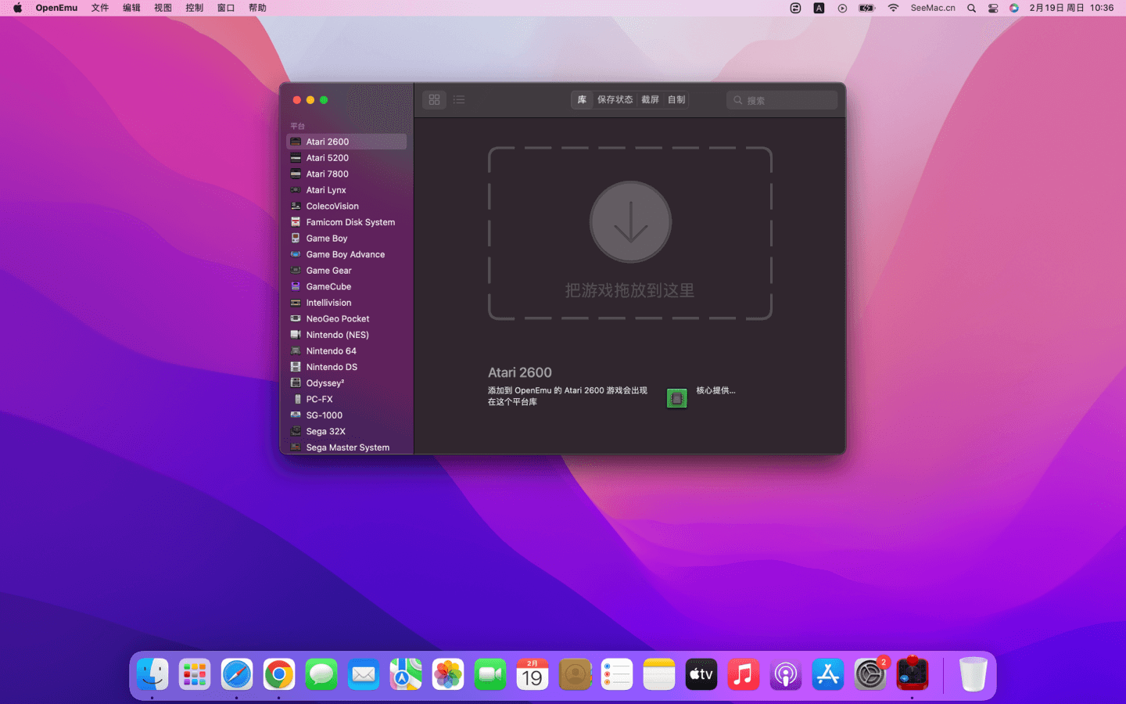Select PC-FX platform
The image size is (1126, 704).
tap(346, 399)
